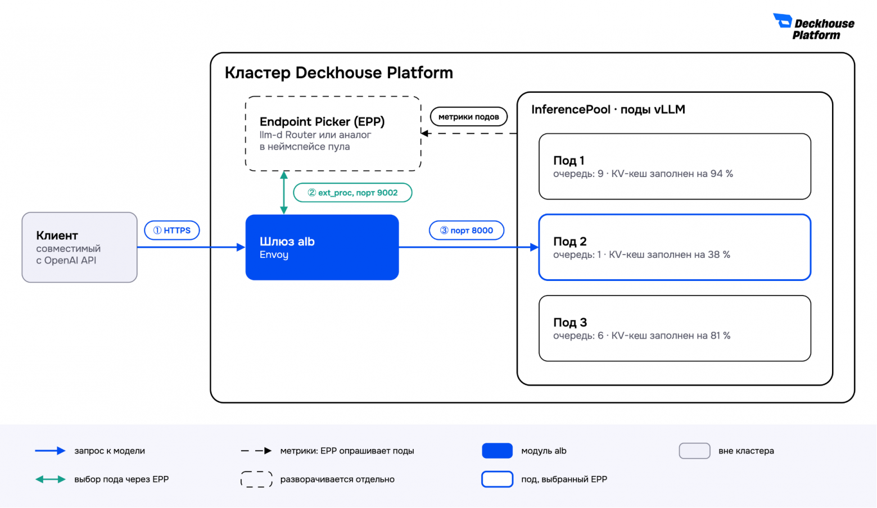Select the «① HTTPS» step label
Viewport: 877px width, 508px height.
click(172, 230)
